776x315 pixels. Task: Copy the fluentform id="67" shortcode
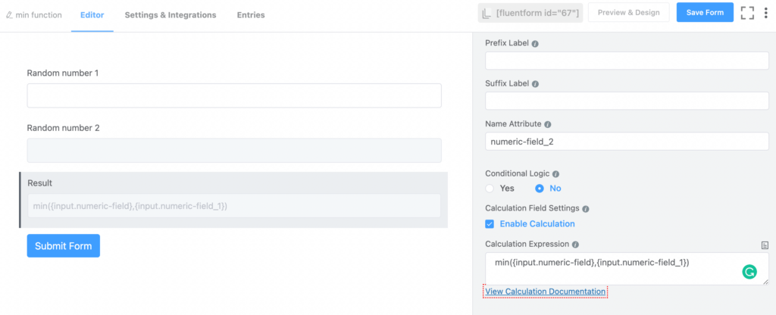point(530,13)
